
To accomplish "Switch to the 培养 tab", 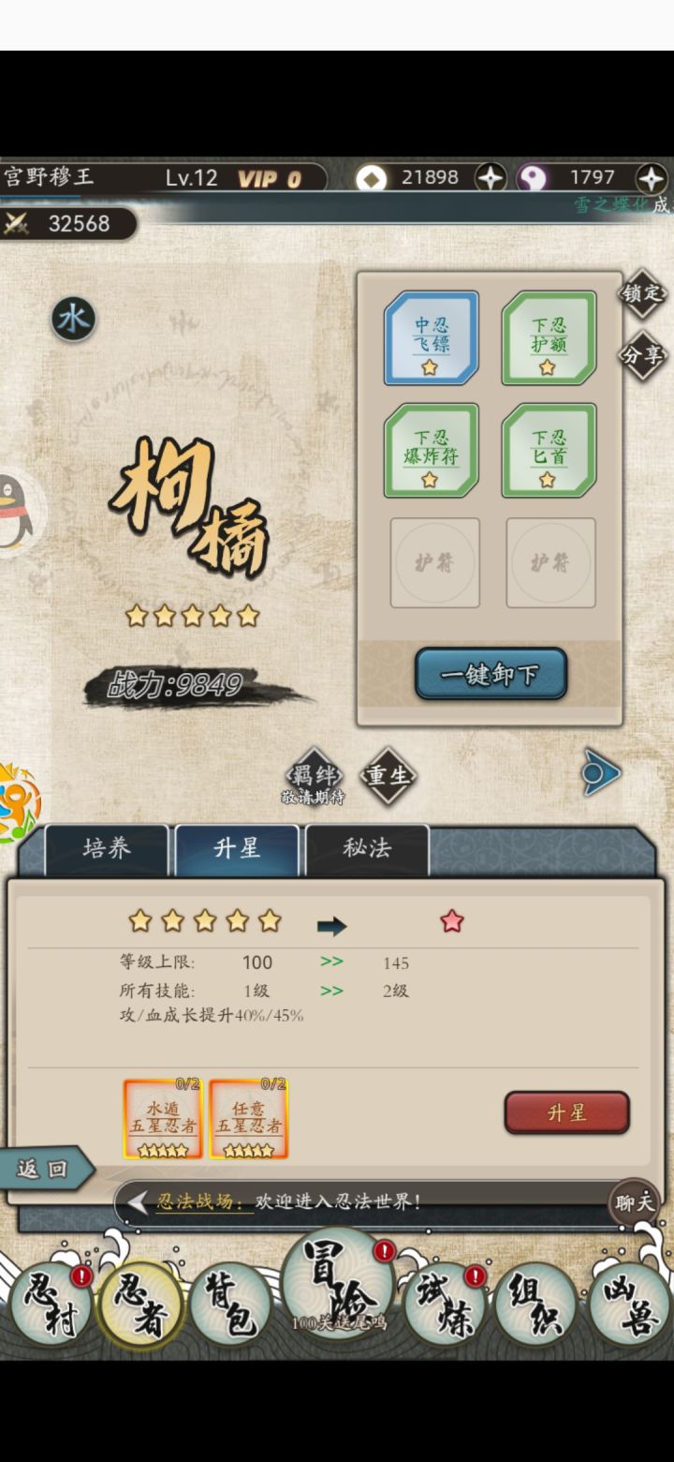I will pos(107,849).
